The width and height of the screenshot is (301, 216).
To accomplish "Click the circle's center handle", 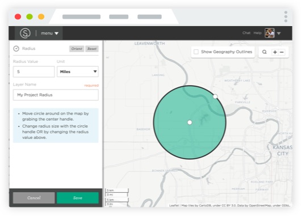I will point(190,122).
